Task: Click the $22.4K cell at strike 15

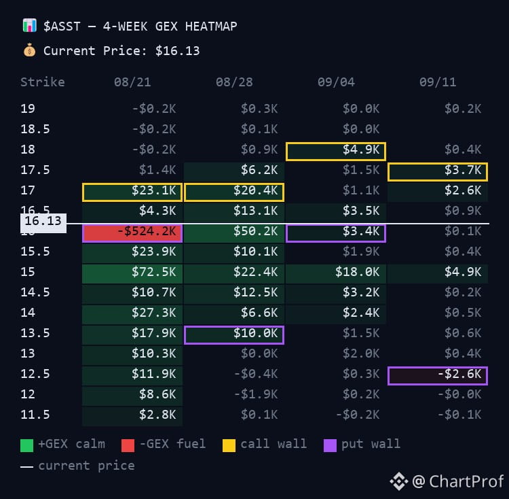Action: click(234, 273)
